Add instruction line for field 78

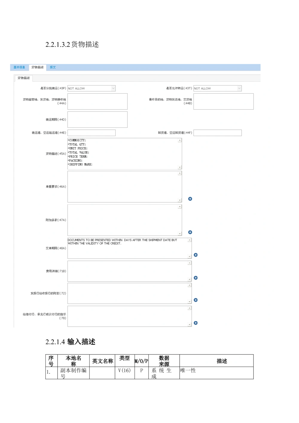click(196, 323)
